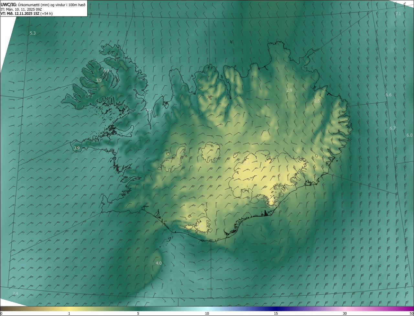
Task: Click the 5.3 value in the northwest ocean
Action: click(x=33, y=33)
